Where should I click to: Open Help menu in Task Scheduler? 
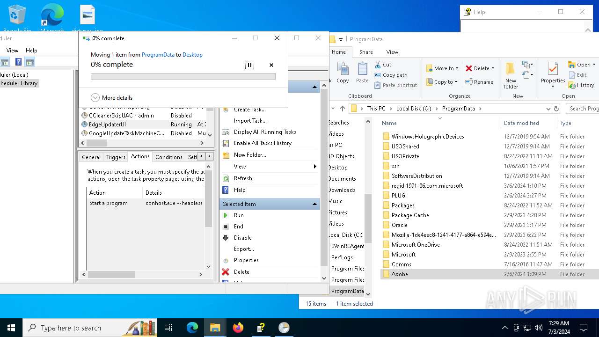click(x=31, y=51)
